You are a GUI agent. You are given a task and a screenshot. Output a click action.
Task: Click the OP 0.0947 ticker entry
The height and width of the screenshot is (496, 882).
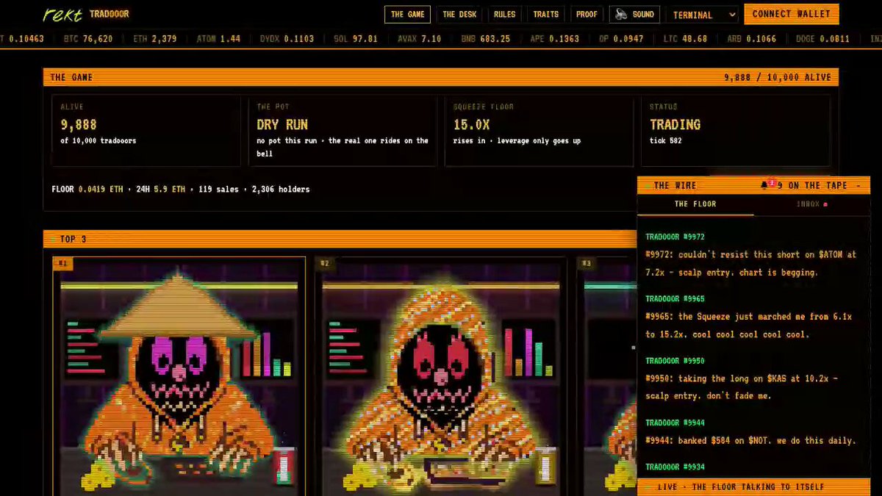(x=621, y=39)
